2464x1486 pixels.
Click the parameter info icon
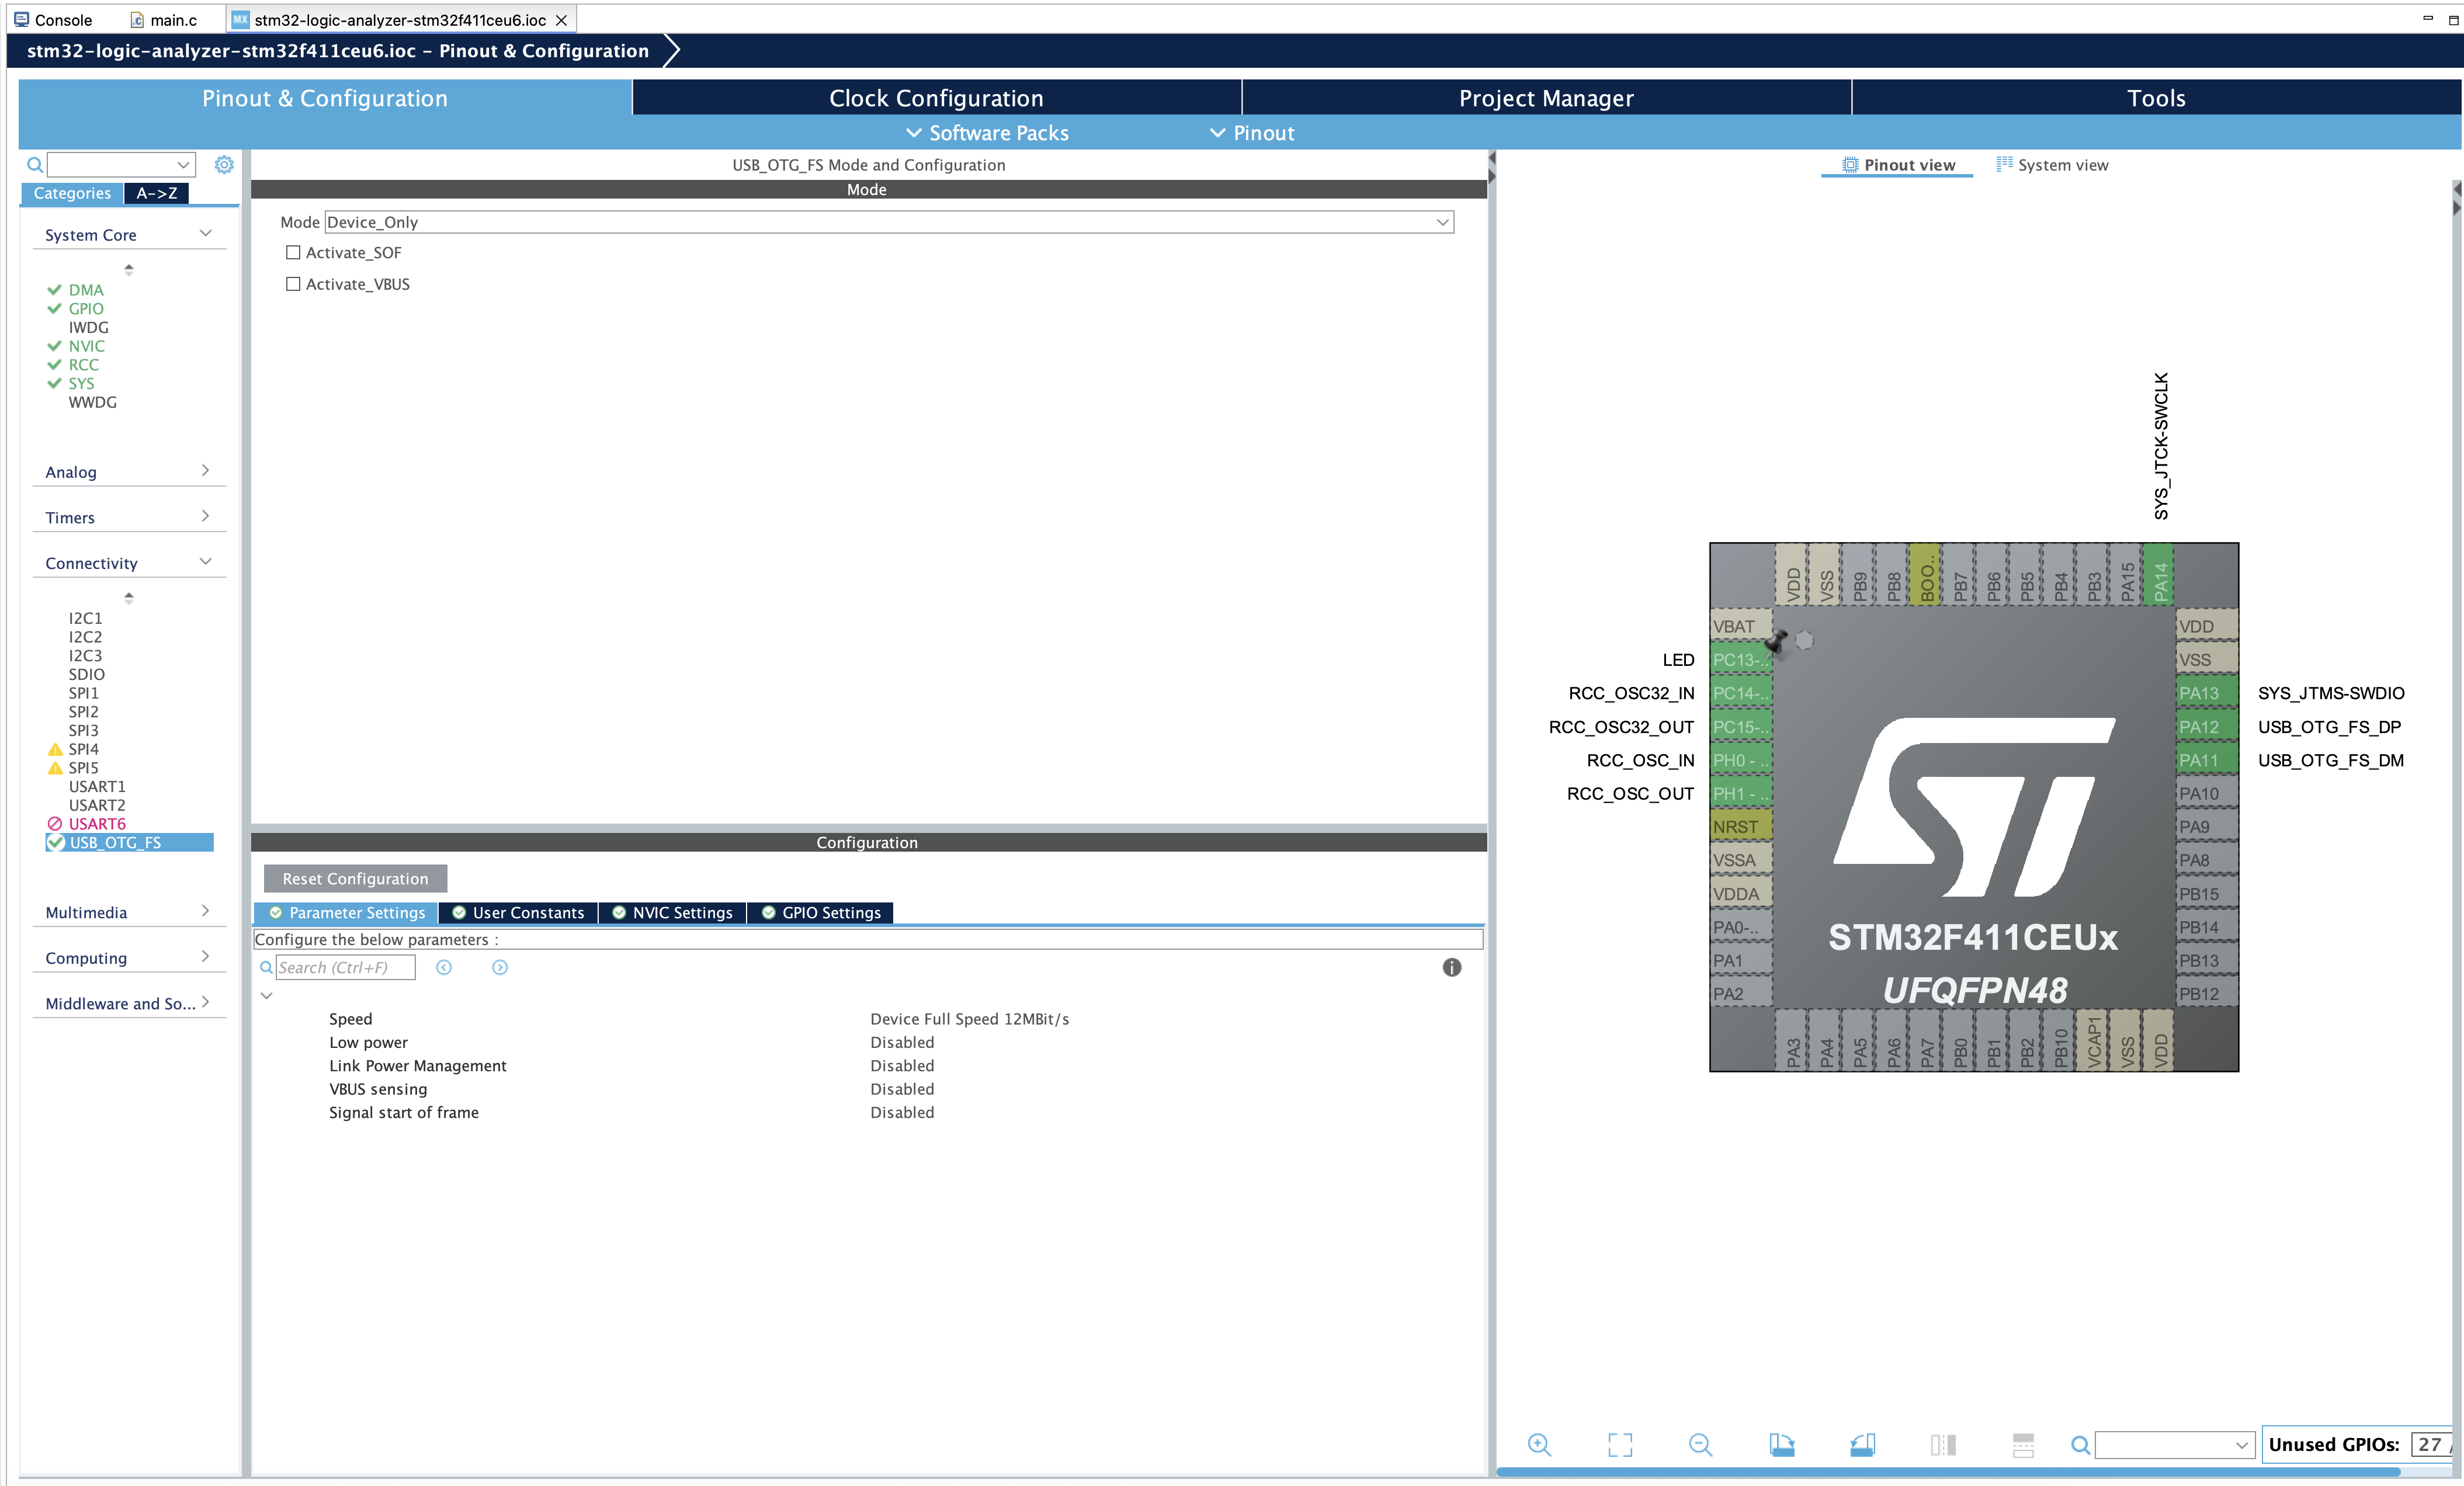pos(1452,967)
